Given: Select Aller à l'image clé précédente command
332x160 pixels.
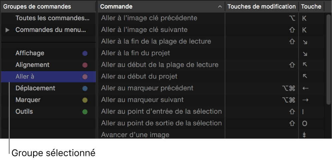Looking at the screenshot, I should click(x=149, y=18).
